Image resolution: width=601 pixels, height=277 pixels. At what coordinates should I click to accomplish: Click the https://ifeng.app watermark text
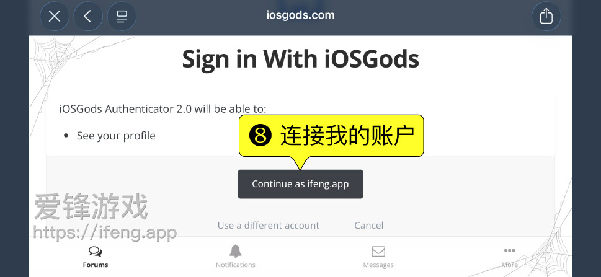[105, 232]
